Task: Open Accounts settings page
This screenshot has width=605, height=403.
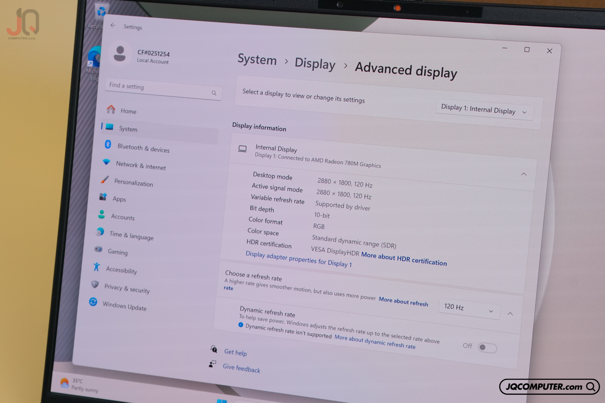Action: [x=123, y=217]
